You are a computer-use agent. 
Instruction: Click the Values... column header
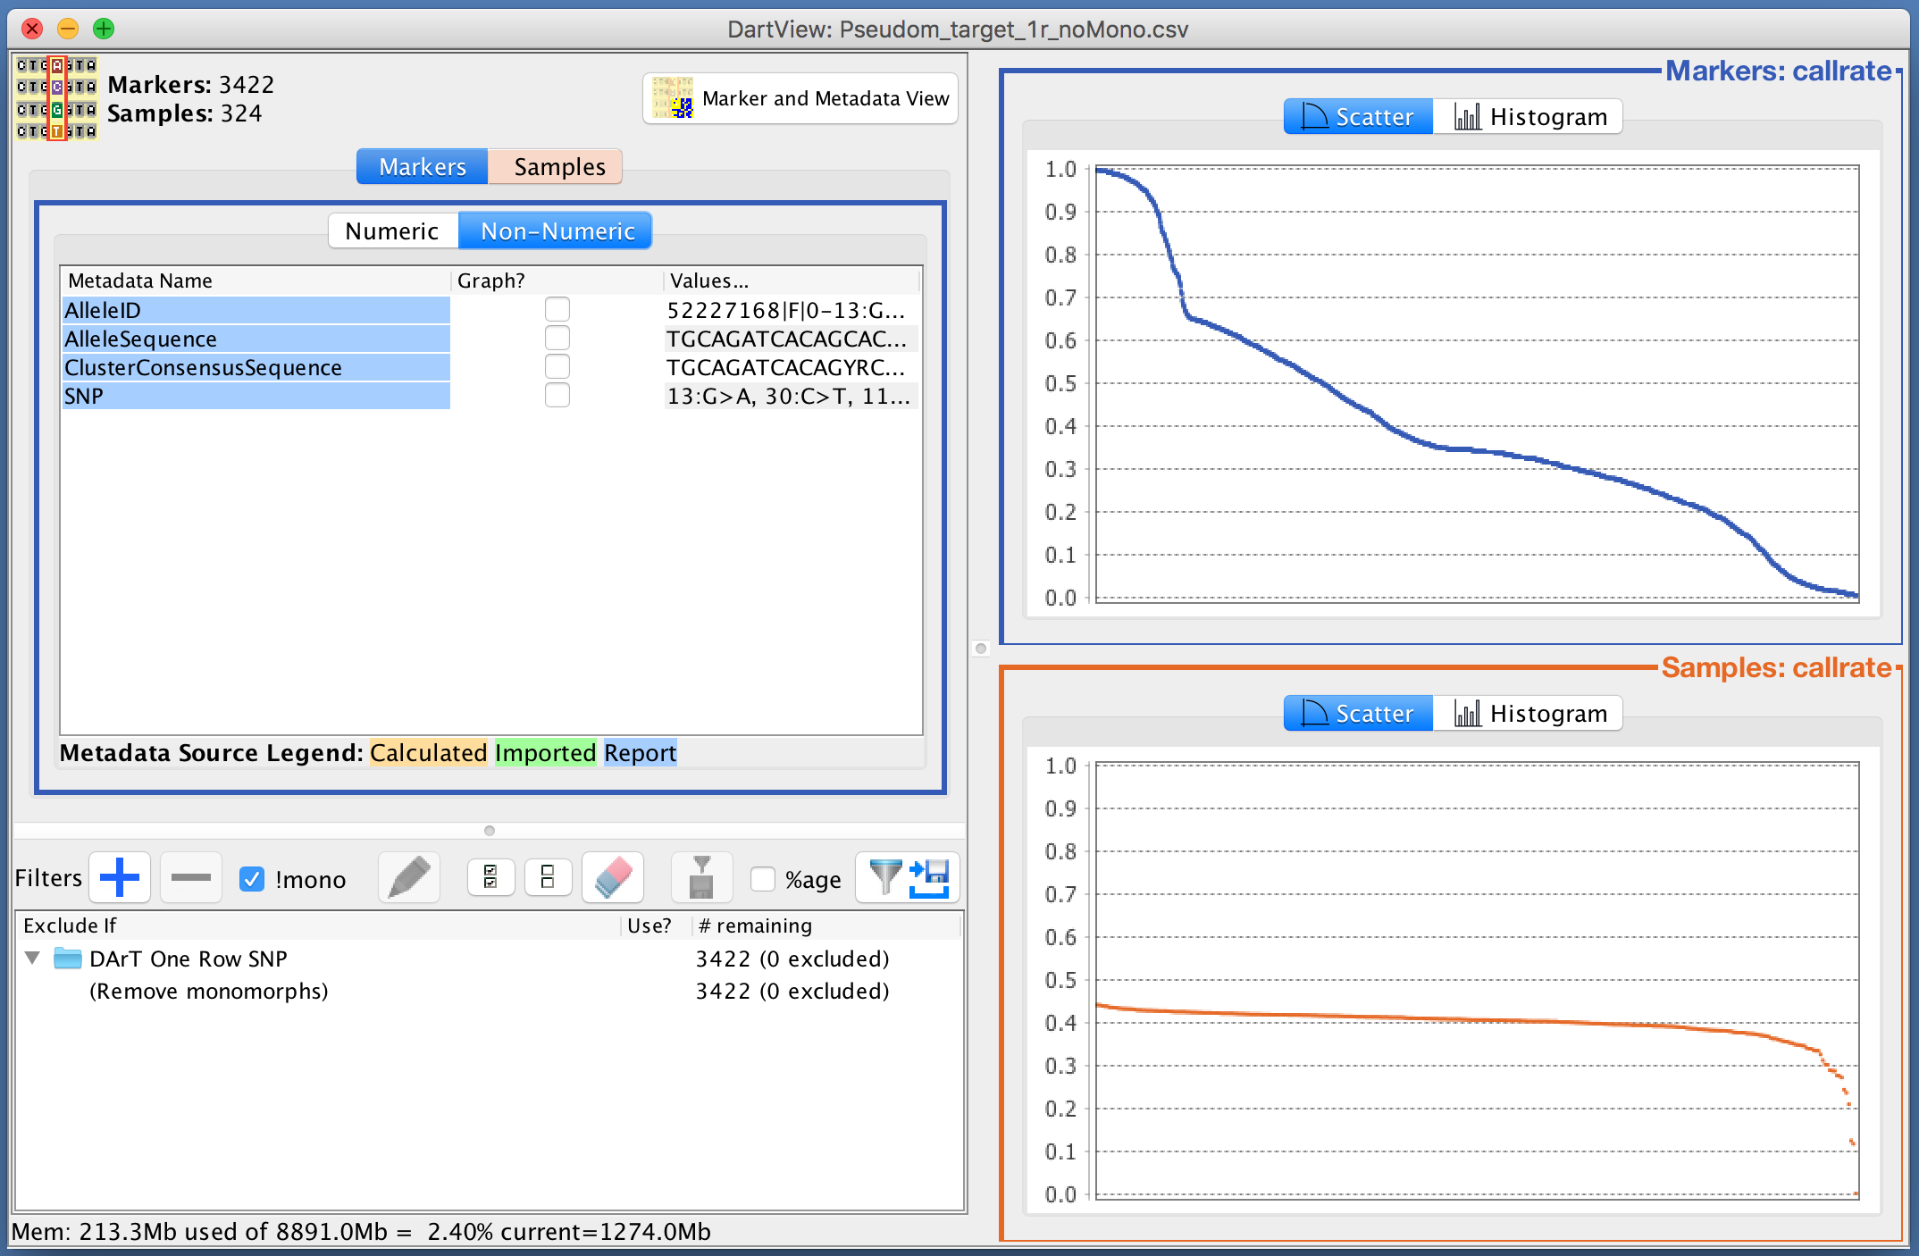point(792,281)
